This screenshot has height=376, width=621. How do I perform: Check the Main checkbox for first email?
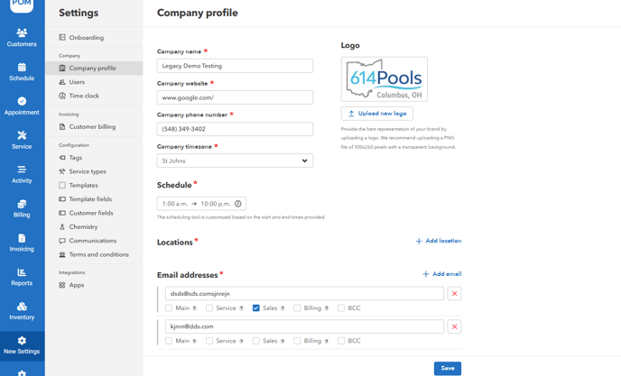click(169, 308)
